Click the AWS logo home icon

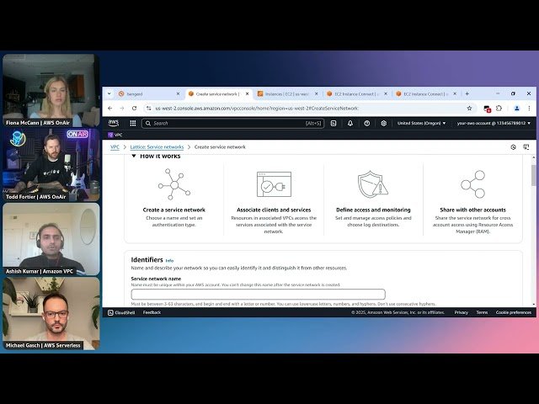point(114,123)
